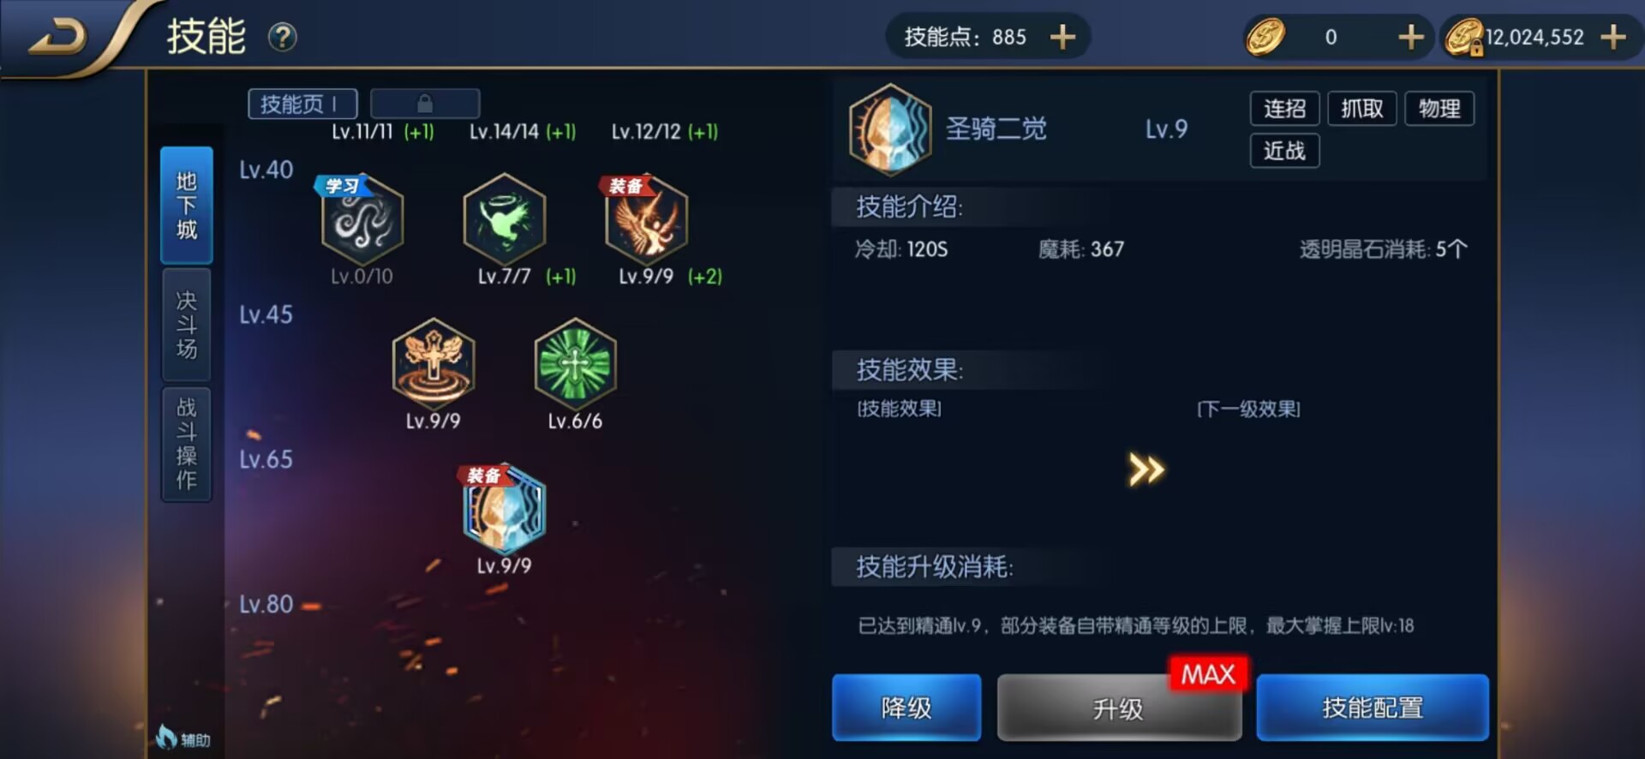Select the cross fountain skill at Lv.45
Screen dimensions: 1645x759
433,364
